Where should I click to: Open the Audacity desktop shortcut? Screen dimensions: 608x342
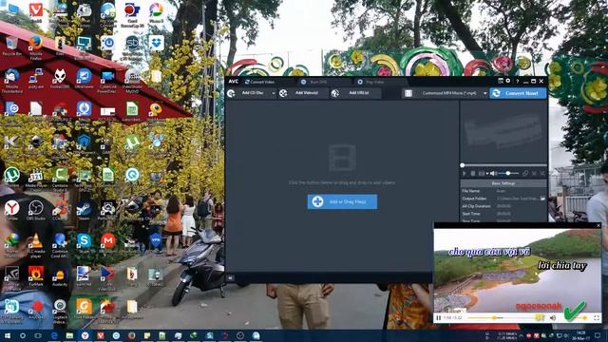pyautogui.click(x=60, y=276)
